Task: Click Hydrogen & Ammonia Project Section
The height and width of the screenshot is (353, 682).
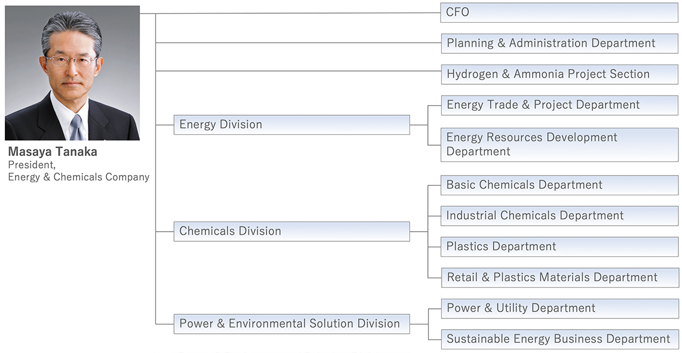Action: click(559, 74)
